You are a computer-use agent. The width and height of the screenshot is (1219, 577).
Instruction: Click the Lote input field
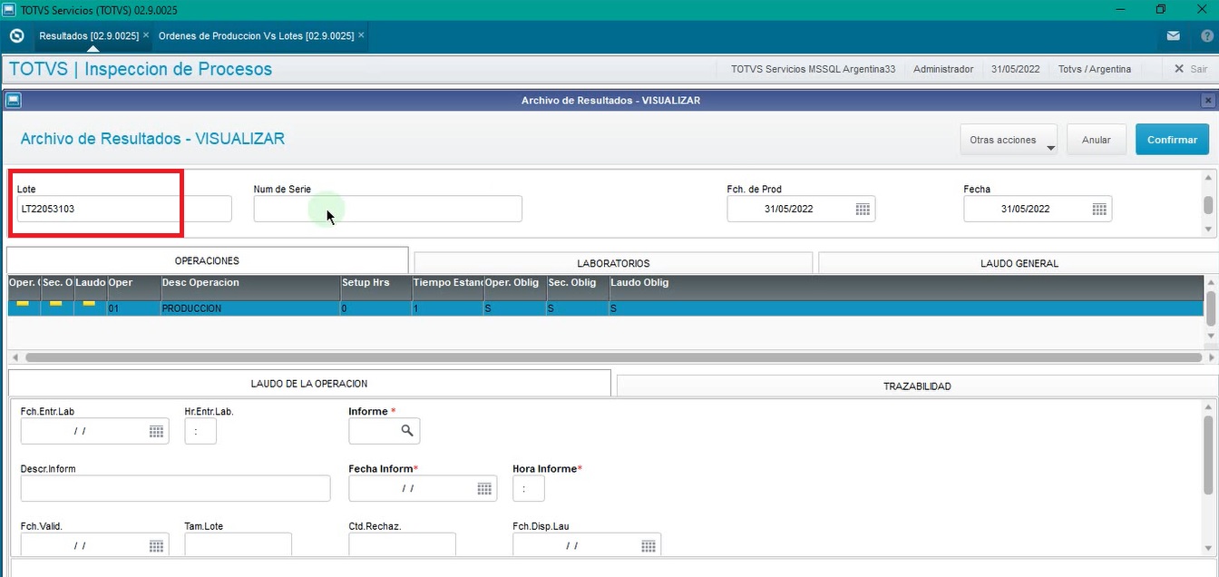pos(124,209)
